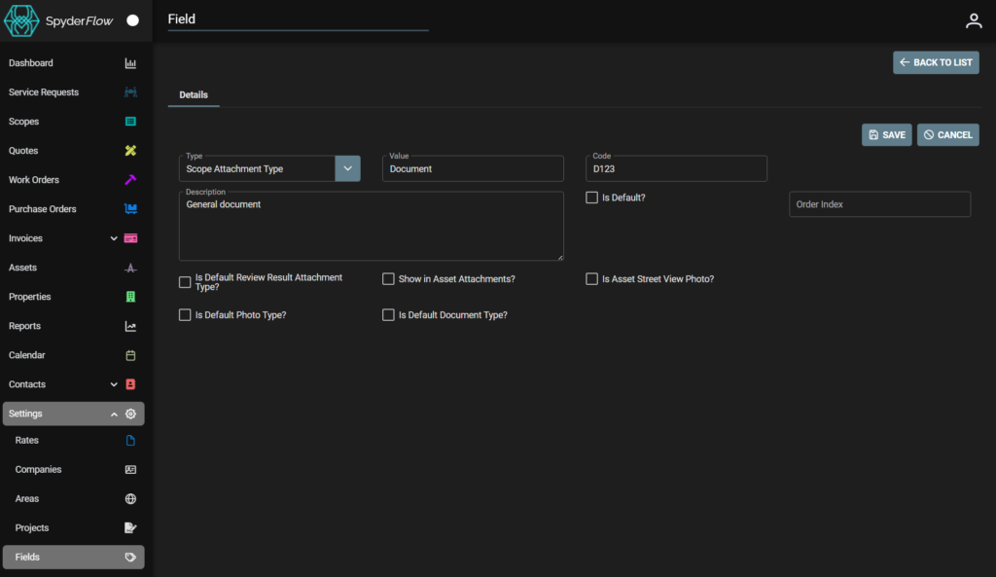This screenshot has height=577, width=996.
Task: Collapse the Settings menu section
Action: click(x=114, y=414)
